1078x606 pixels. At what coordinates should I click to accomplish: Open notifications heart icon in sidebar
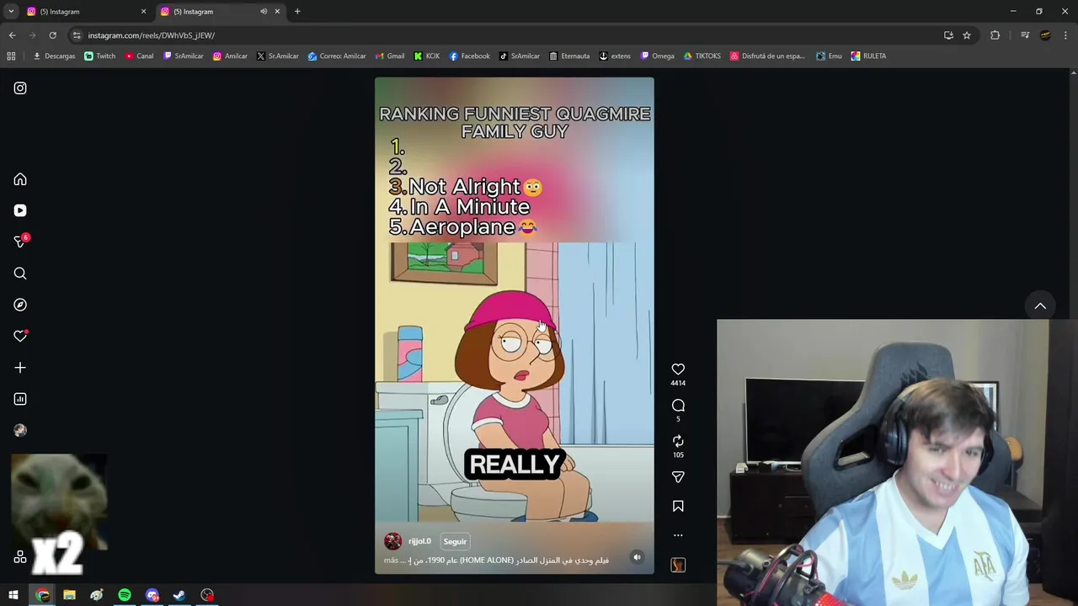(x=20, y=336)
